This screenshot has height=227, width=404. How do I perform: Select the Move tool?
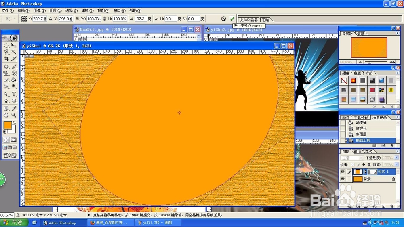tap(14, 46)
